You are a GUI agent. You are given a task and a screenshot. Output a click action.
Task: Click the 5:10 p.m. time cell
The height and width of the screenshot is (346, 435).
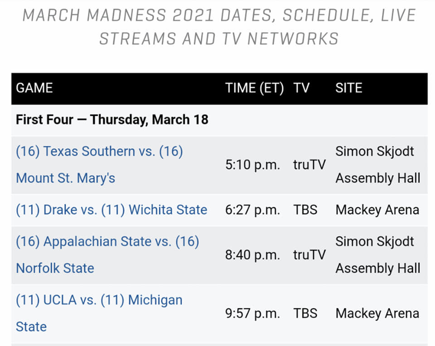[x=252, y=165]
